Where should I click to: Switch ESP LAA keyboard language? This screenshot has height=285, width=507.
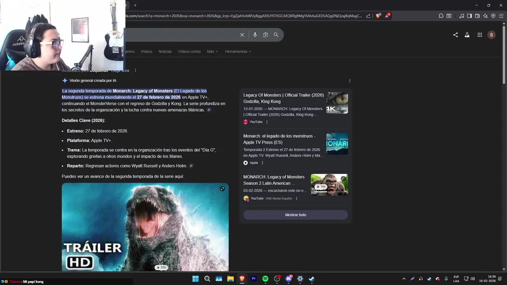[x=456, y=279]
